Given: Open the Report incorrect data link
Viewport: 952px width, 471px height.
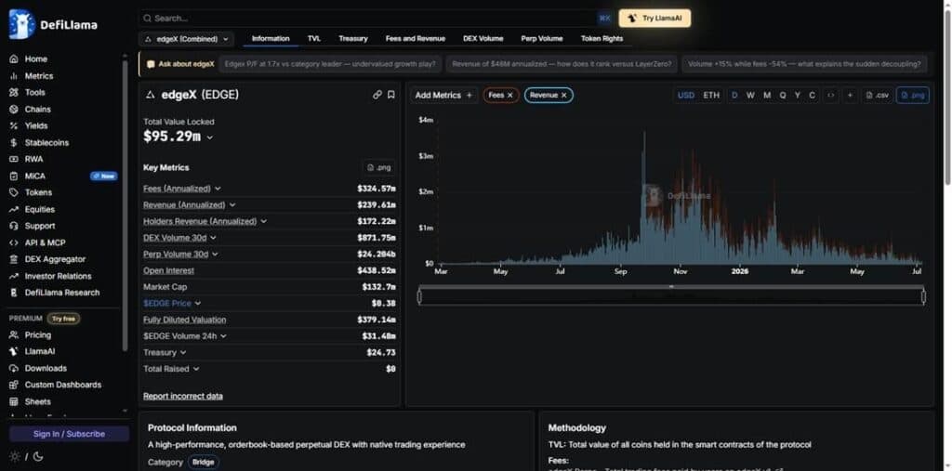Looking at the screenshot, I should click(x=183, y=397).
